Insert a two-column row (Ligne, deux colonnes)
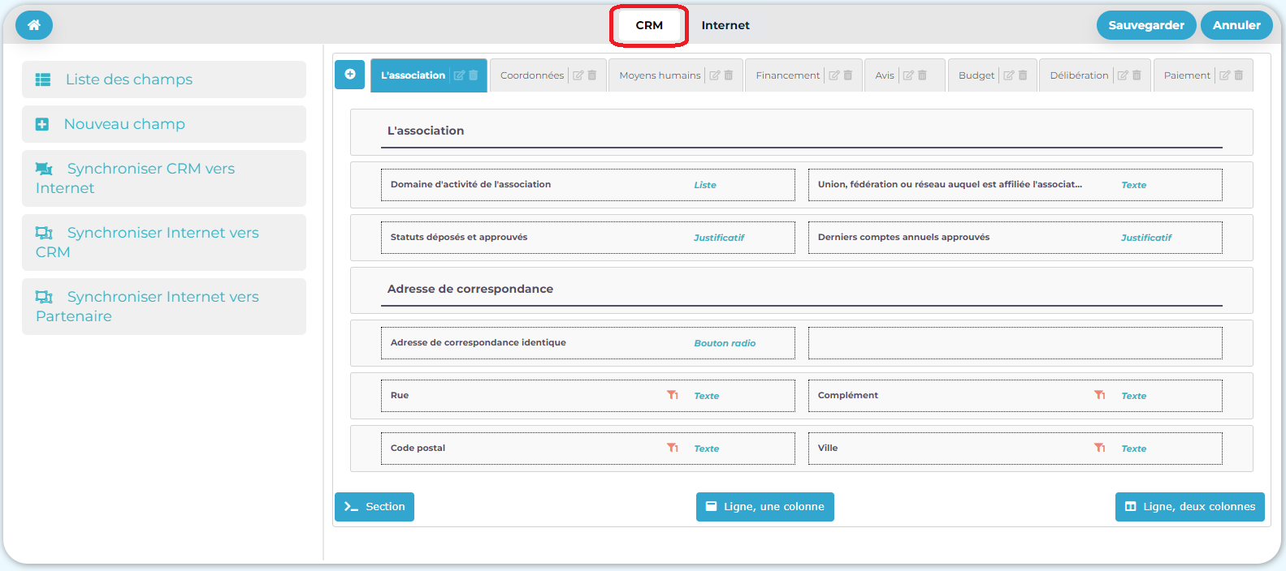Screen dimensions: 1286x571 1189,506
